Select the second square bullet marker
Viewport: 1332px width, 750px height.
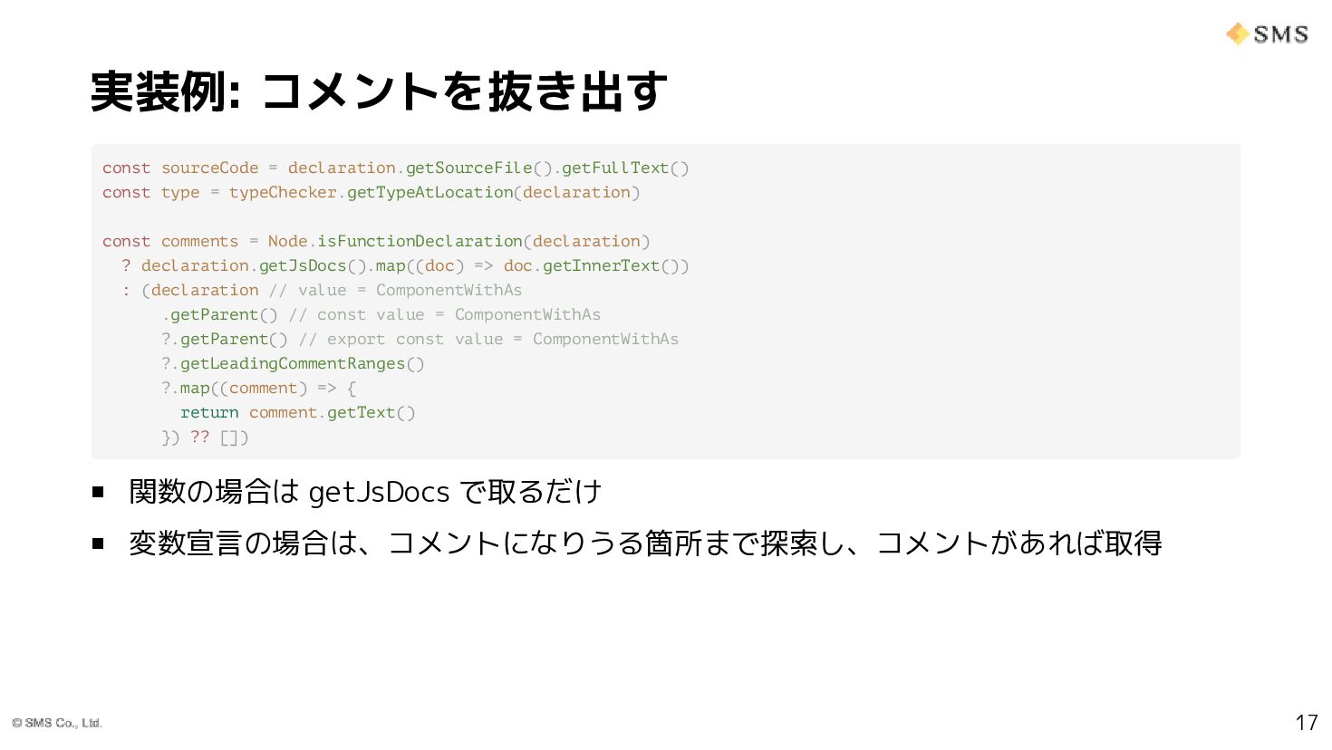98,543
